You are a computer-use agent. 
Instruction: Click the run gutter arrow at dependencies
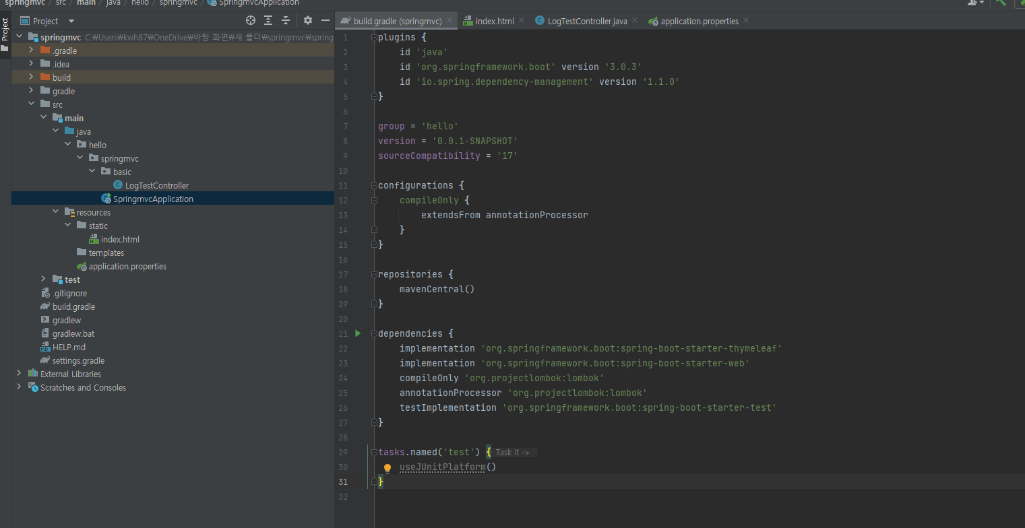[358, 333]
